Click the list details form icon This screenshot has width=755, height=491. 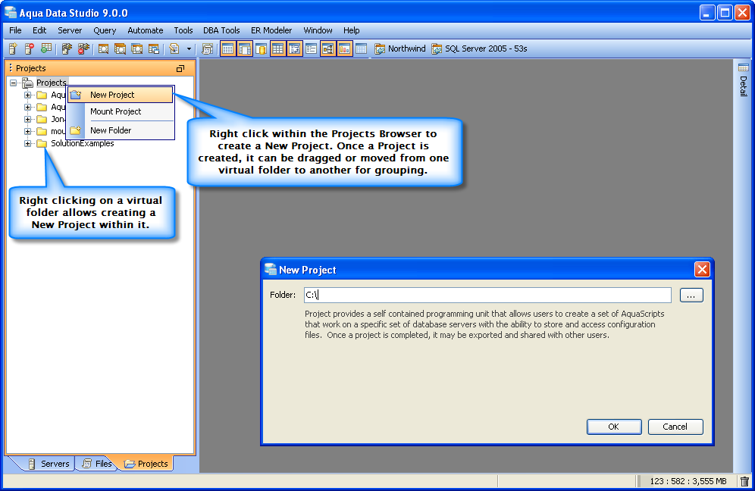pos(311,48)
